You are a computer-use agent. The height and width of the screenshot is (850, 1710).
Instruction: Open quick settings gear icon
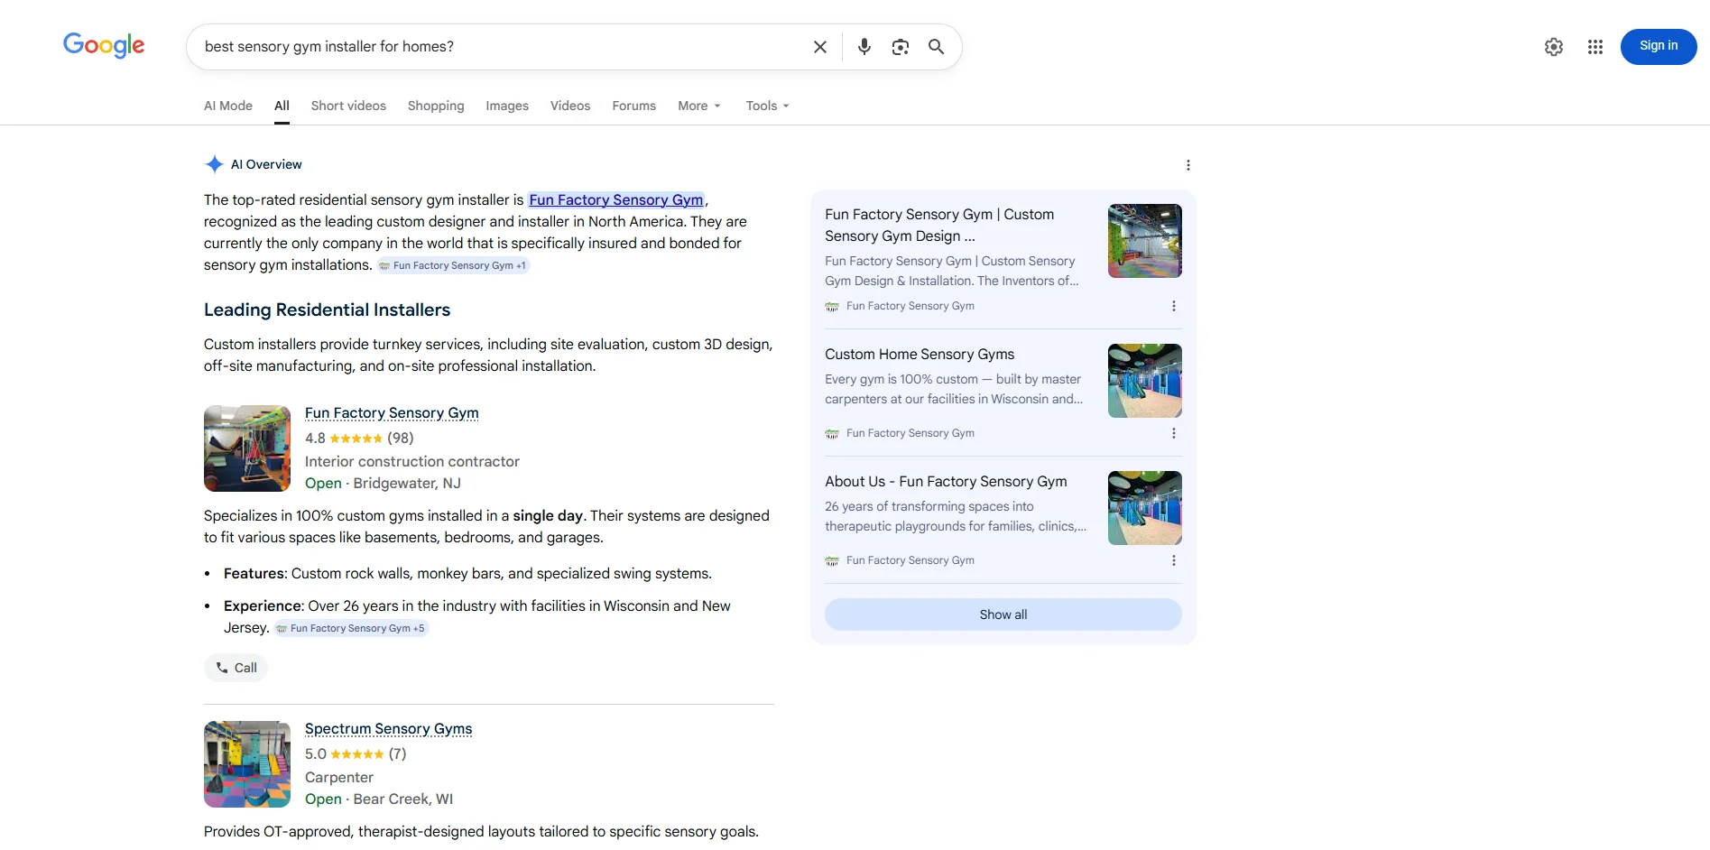[1554, 47]
